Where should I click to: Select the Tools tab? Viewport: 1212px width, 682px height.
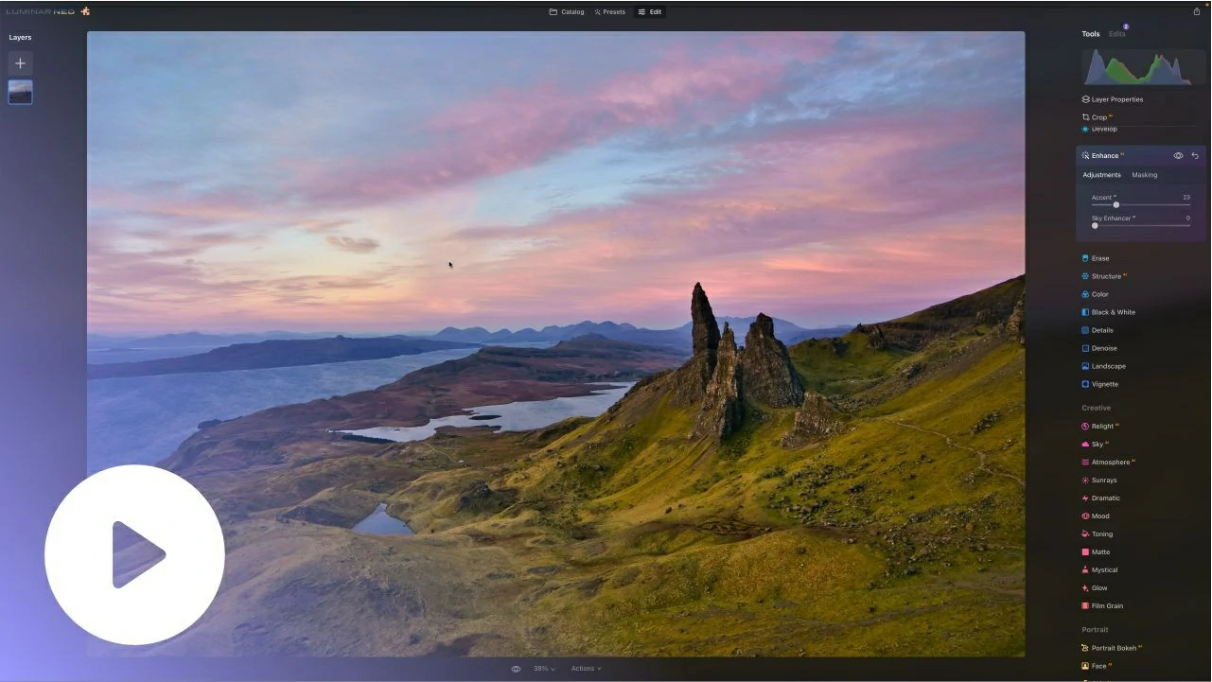click(x=1091, y=34)
